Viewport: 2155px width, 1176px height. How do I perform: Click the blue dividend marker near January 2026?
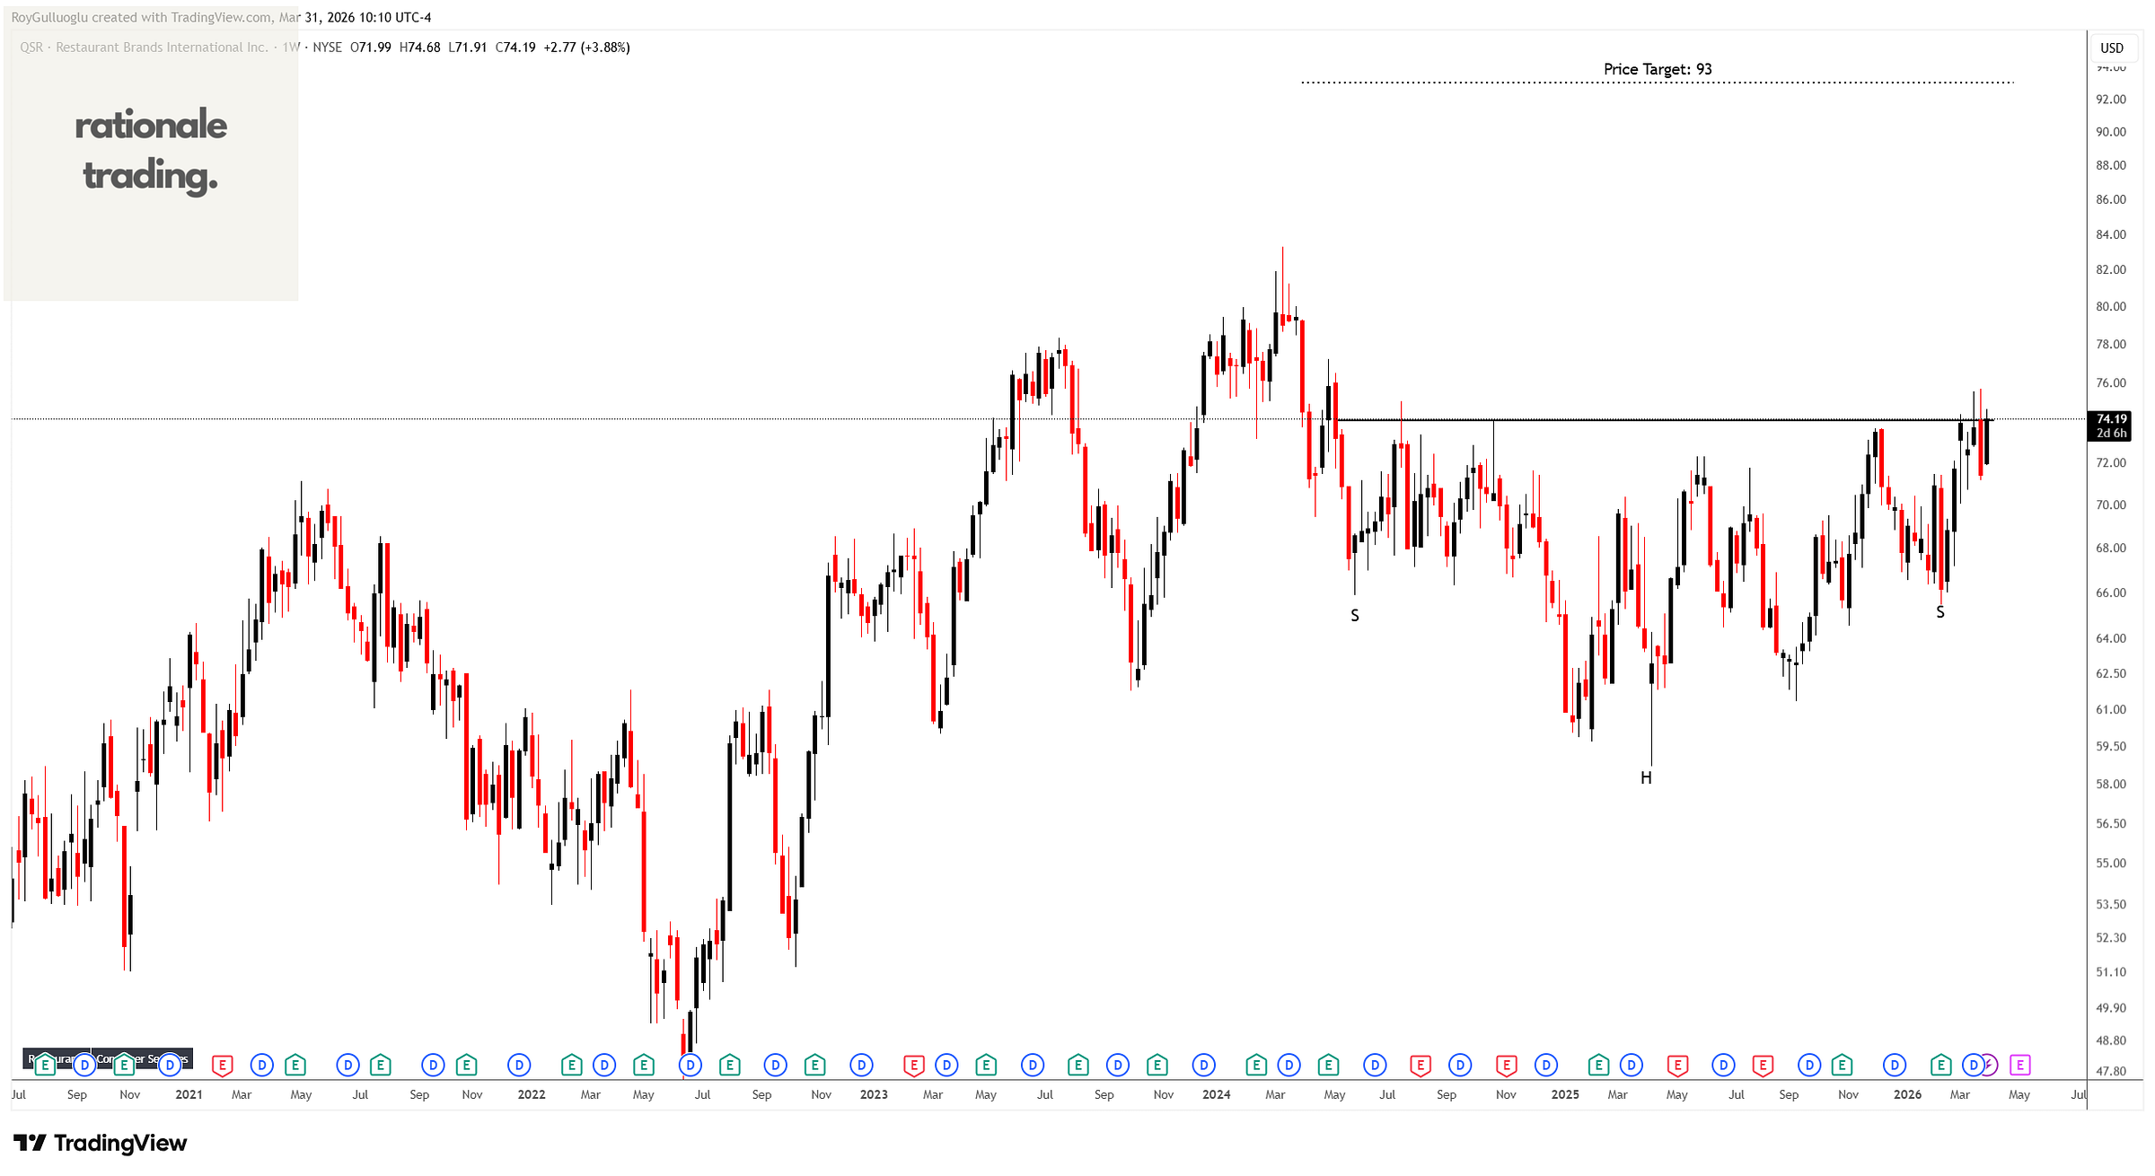1895,1066
